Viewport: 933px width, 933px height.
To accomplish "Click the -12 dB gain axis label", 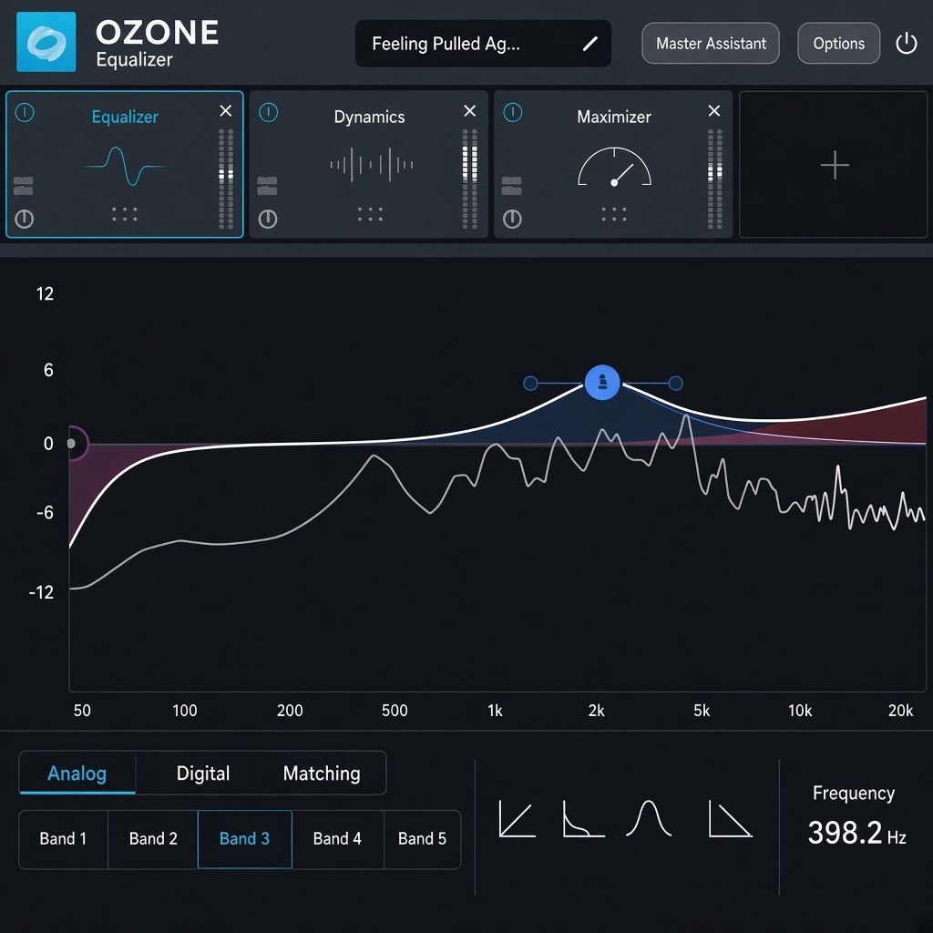I will (41, 592).
